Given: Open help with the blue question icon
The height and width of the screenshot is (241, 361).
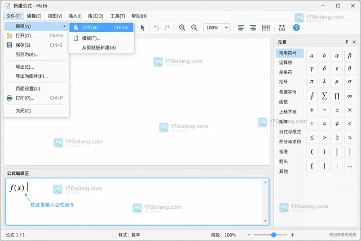Looking at the screenshot, I should pos(296,28).
